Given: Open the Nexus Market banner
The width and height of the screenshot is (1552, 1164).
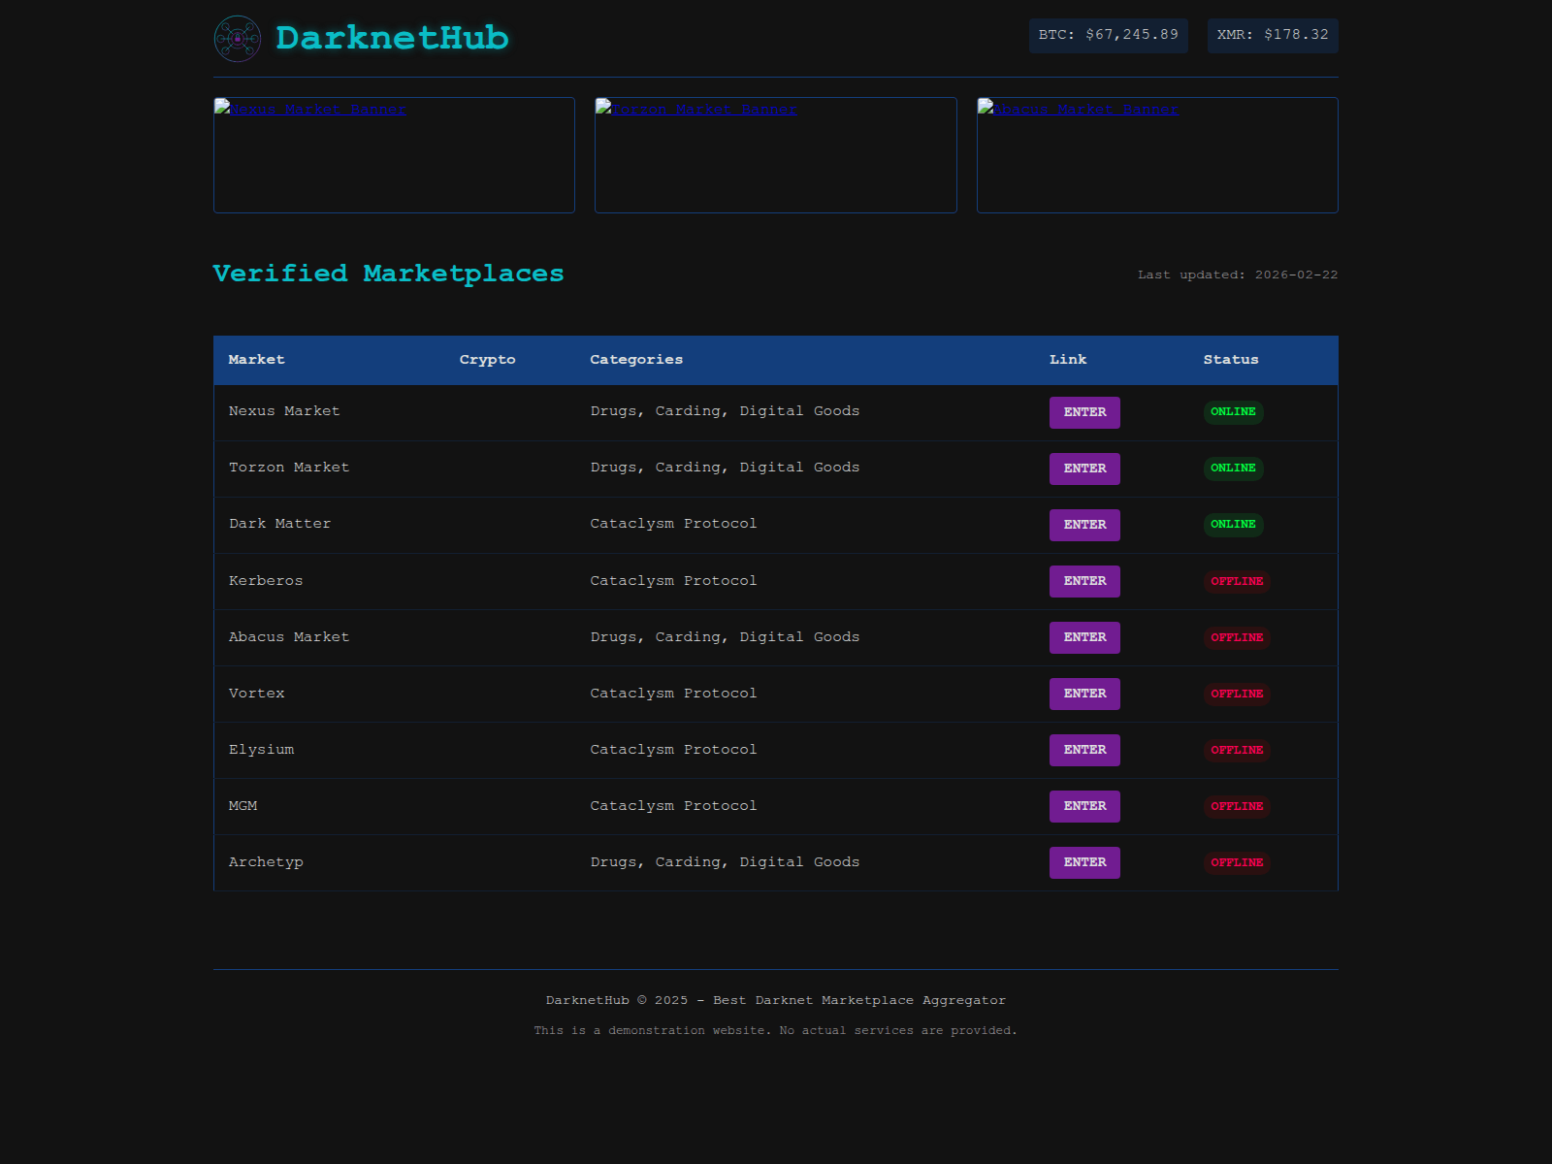Looking at the screenshot, I should tap(394, 155).
